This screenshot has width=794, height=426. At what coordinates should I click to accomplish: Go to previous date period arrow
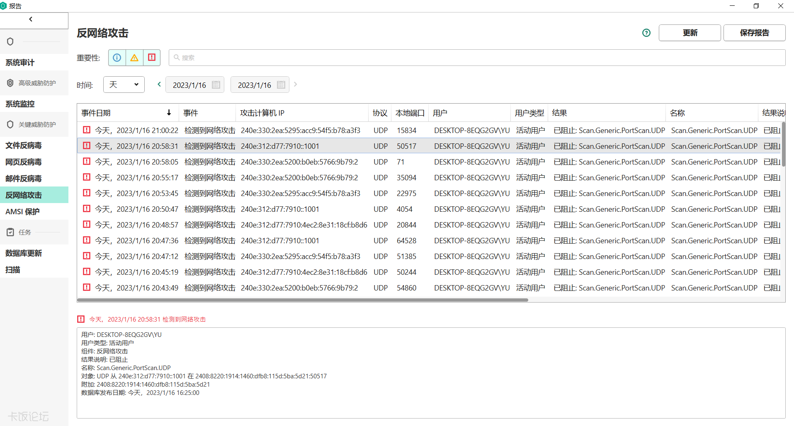point(159,84)
